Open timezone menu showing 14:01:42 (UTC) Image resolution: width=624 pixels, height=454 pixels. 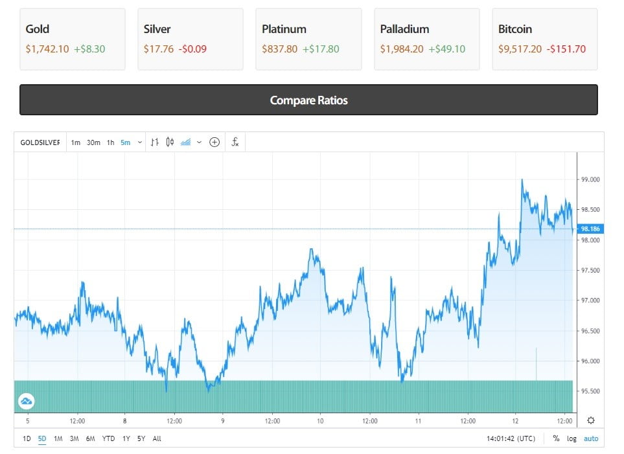click(511, 438)
